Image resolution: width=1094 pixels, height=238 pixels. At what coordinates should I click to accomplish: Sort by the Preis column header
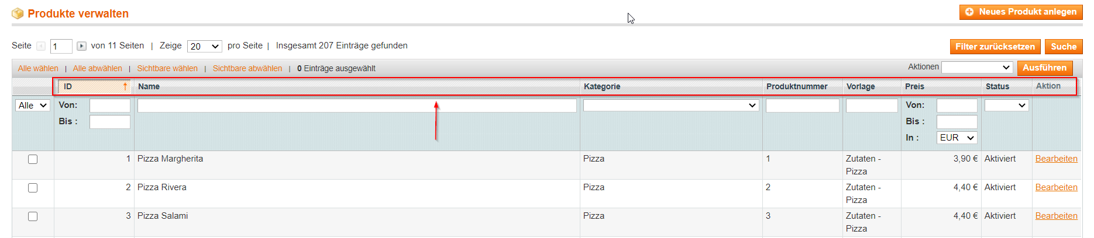(914, 86)
